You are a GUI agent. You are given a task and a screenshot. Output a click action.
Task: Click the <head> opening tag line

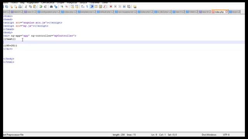[8, 19]
